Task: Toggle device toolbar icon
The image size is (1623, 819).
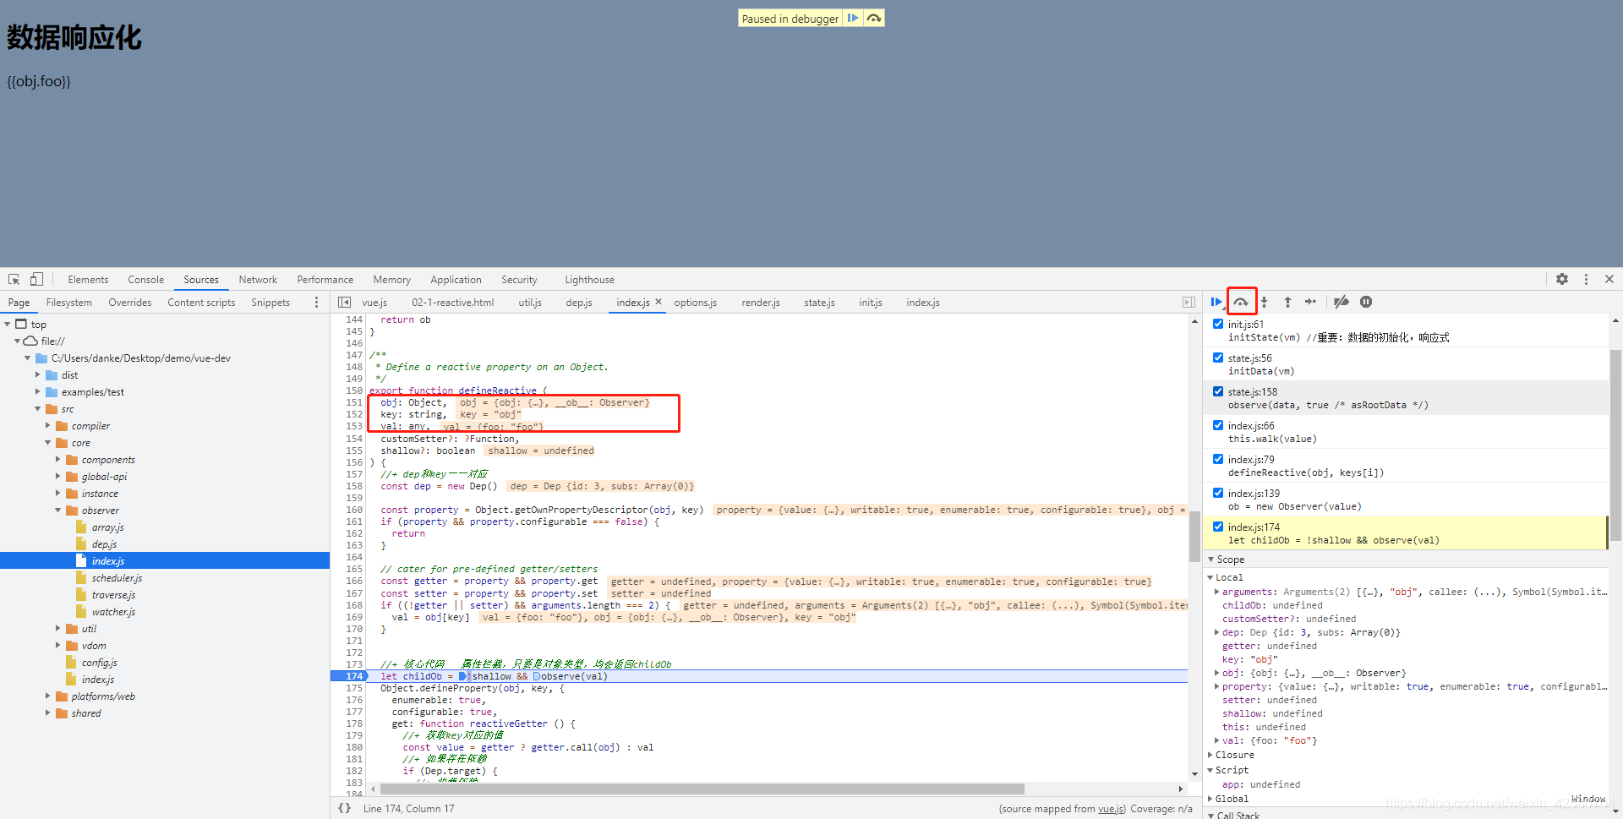Action: tap(36, 279)
